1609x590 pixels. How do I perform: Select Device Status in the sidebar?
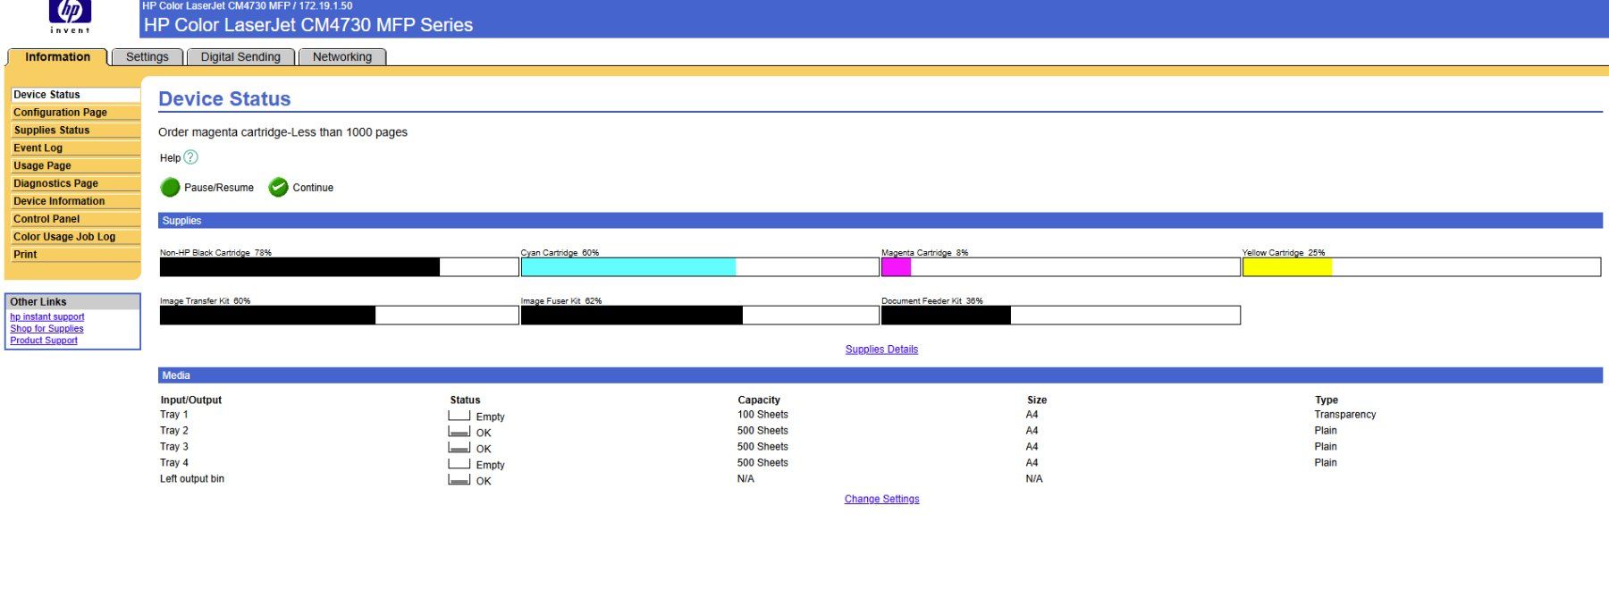(75, 95)
